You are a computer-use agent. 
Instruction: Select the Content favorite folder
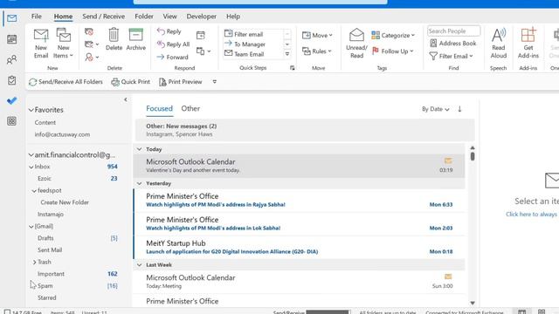(x=45, y=122)
